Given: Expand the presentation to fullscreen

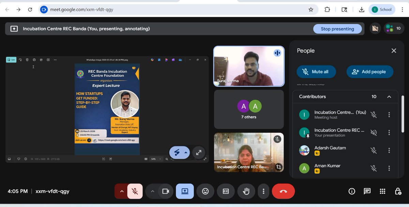Looking at the screenshot, I should 199,153.
